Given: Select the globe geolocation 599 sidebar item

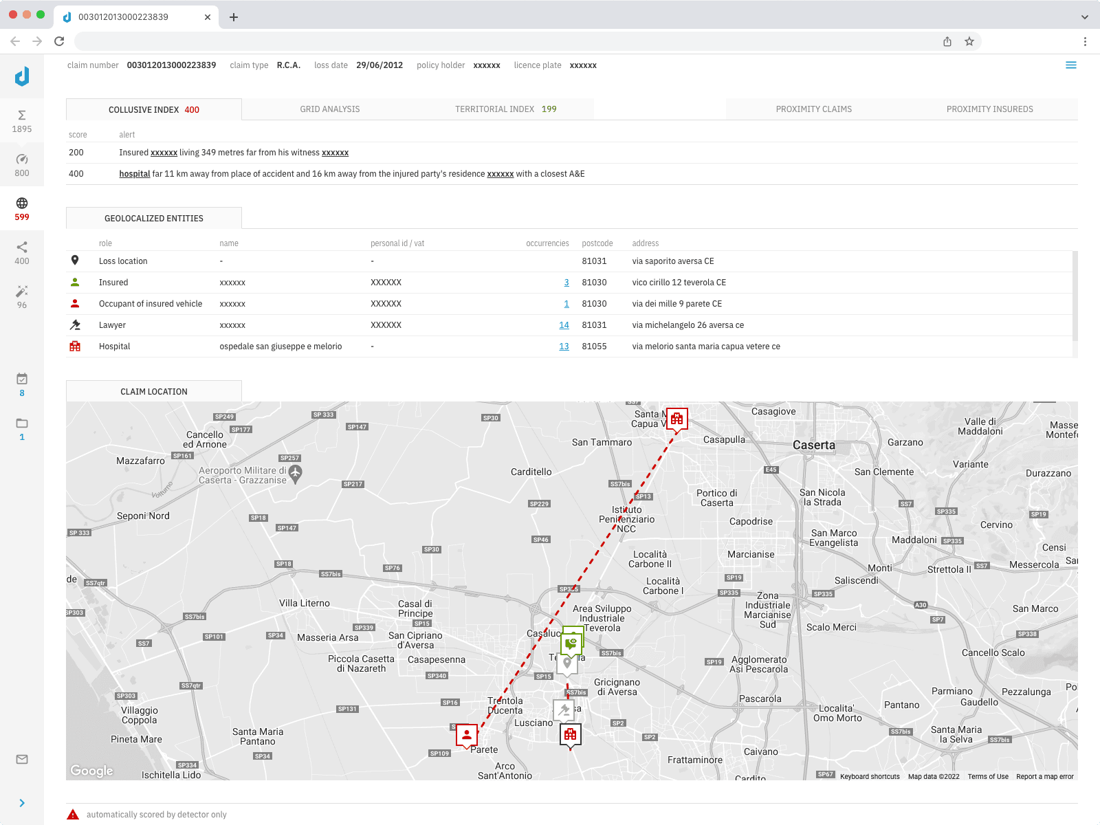Looking at the screenshot, I should click(x=22, y=209).
